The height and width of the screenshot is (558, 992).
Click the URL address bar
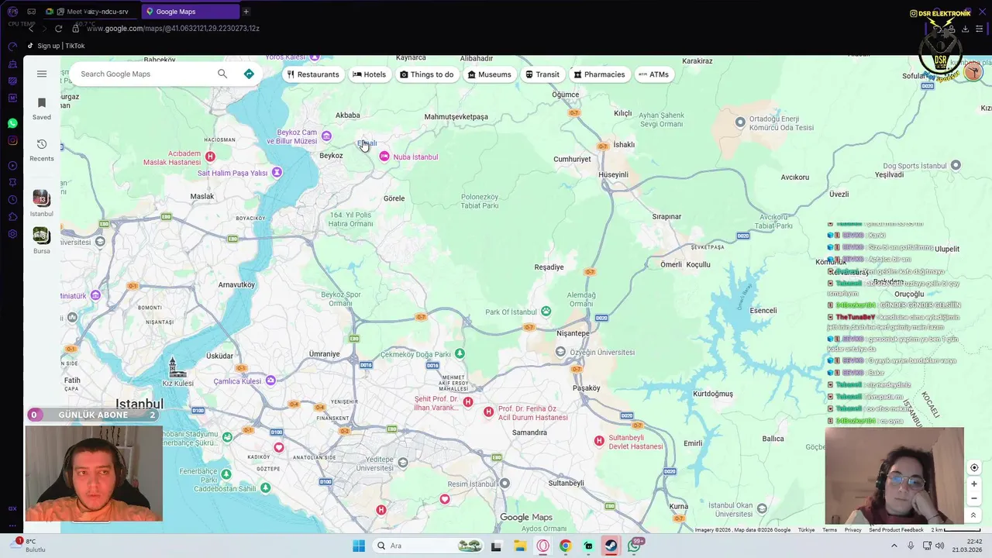173,29
